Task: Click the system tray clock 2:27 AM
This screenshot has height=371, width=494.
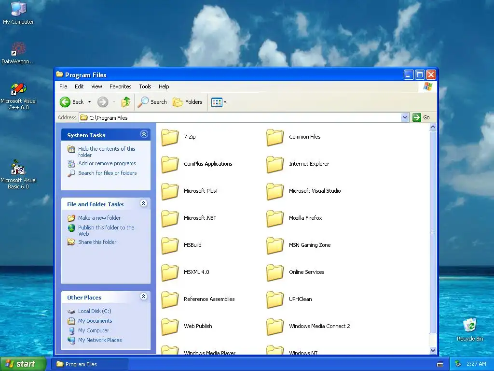Action: (x=476, y=364)
